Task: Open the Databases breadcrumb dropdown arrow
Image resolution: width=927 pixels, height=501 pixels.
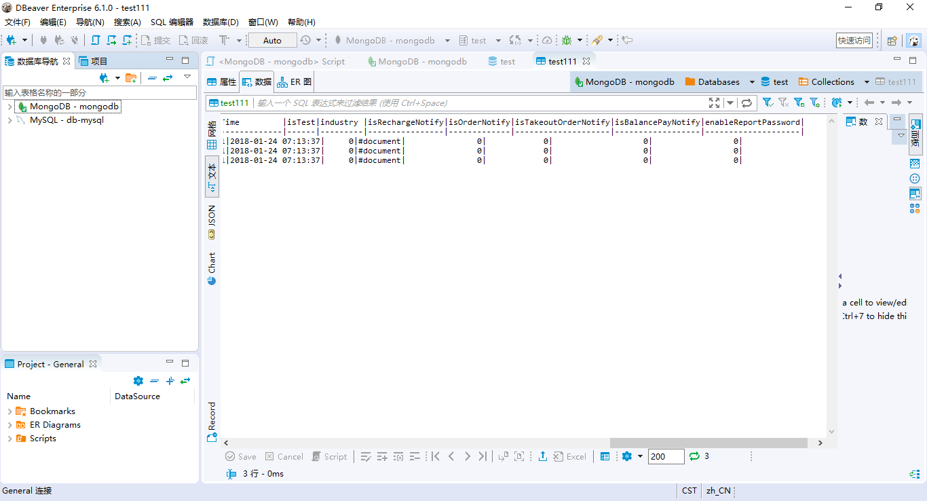Action: click(752, 82)
